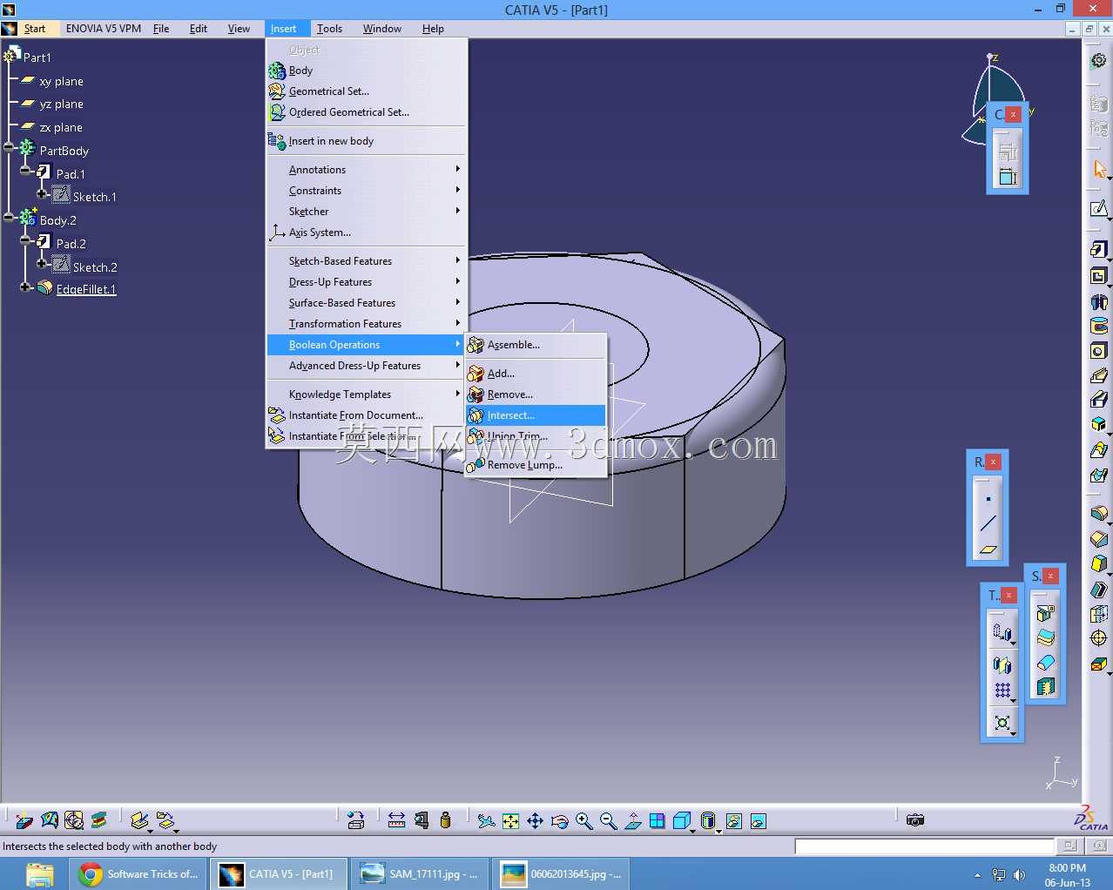This screenshot has width=1113, height=890.
Task: Click the Translation tool in T toolbar
Action: (1002, 634)
